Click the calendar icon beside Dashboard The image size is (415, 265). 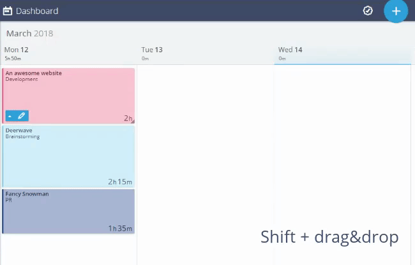pyautogui.click(x=8, y=11)
